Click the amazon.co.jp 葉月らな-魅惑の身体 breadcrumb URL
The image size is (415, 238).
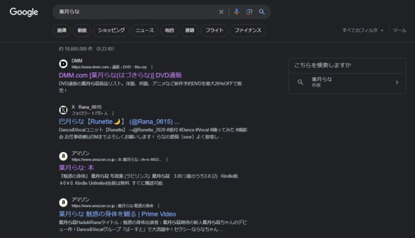[112, 206]
